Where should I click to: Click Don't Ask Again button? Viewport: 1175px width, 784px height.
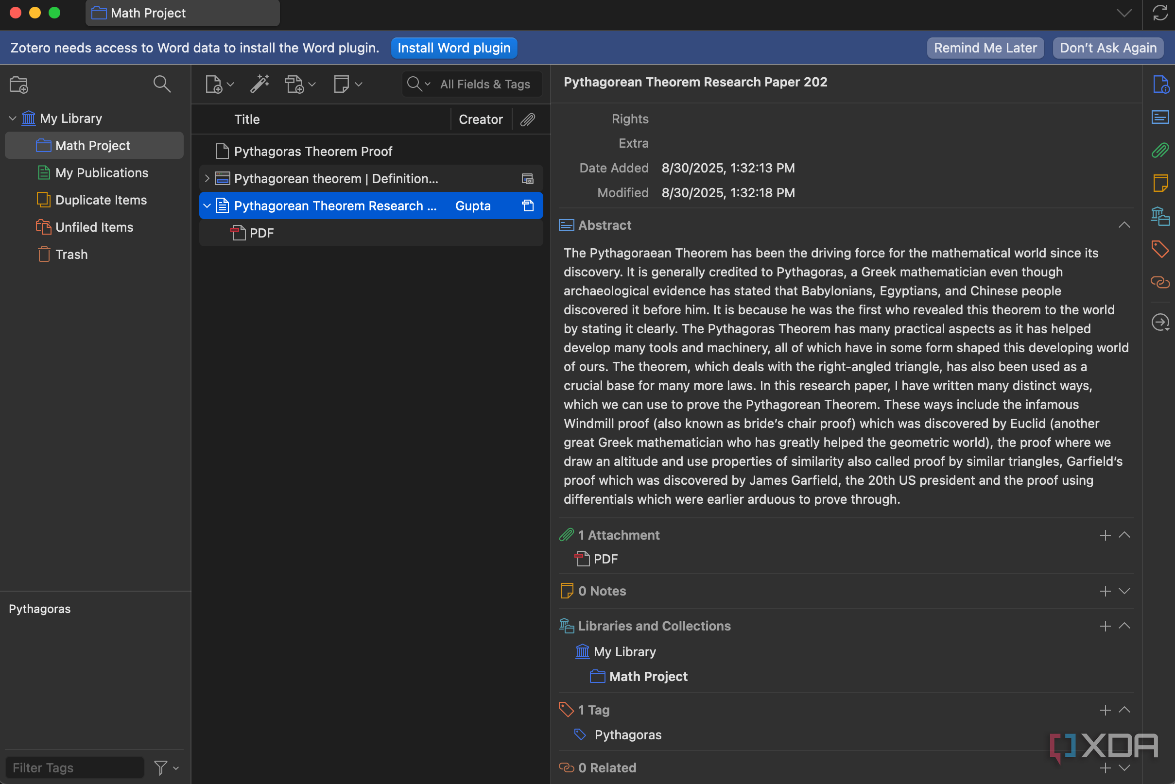click(1107, 48)
